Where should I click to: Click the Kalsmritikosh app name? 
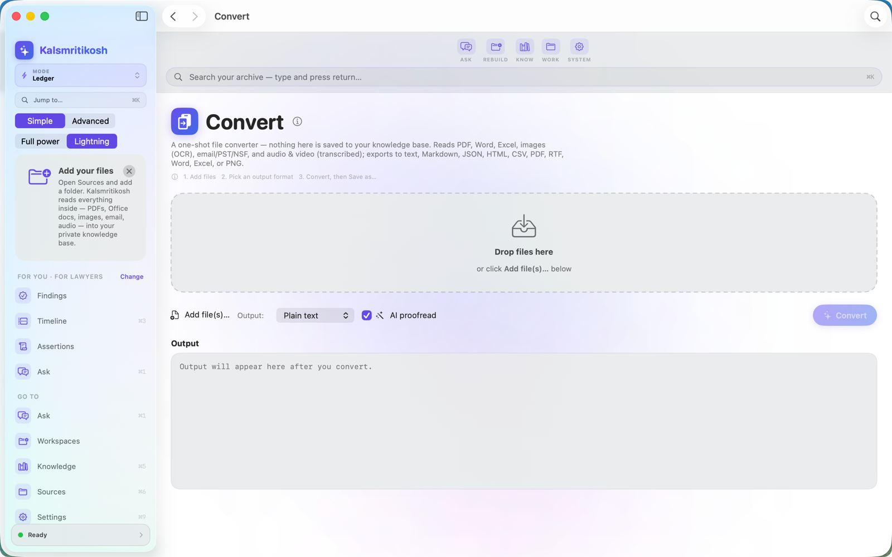tap(74, 50)
